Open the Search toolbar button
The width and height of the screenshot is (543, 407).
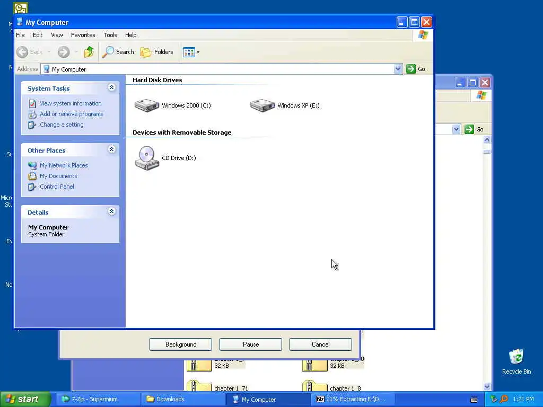click(118, 52)
